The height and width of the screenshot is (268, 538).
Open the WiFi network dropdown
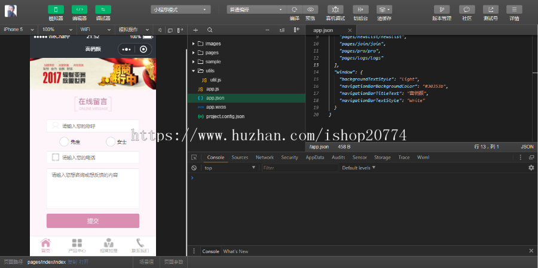[96, 29]
